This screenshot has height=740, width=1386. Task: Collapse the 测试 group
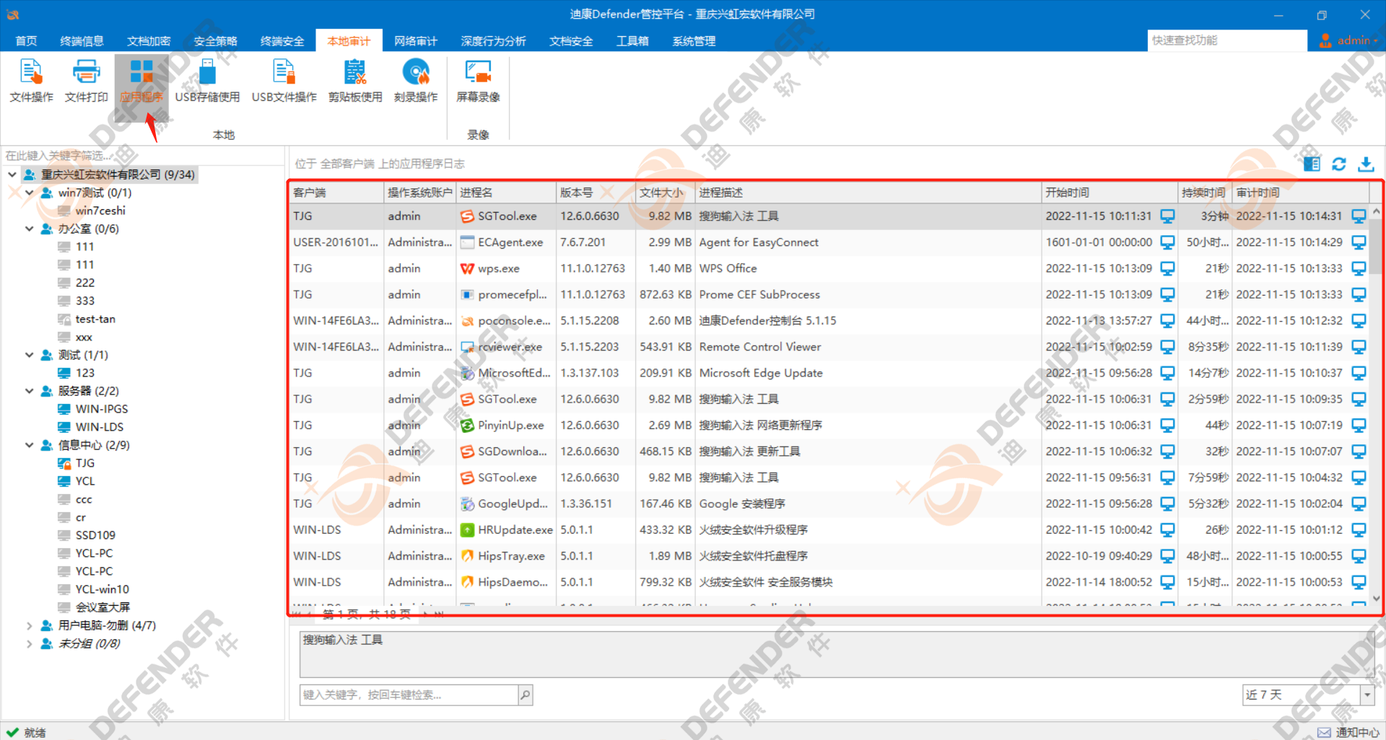pos(30,355)
